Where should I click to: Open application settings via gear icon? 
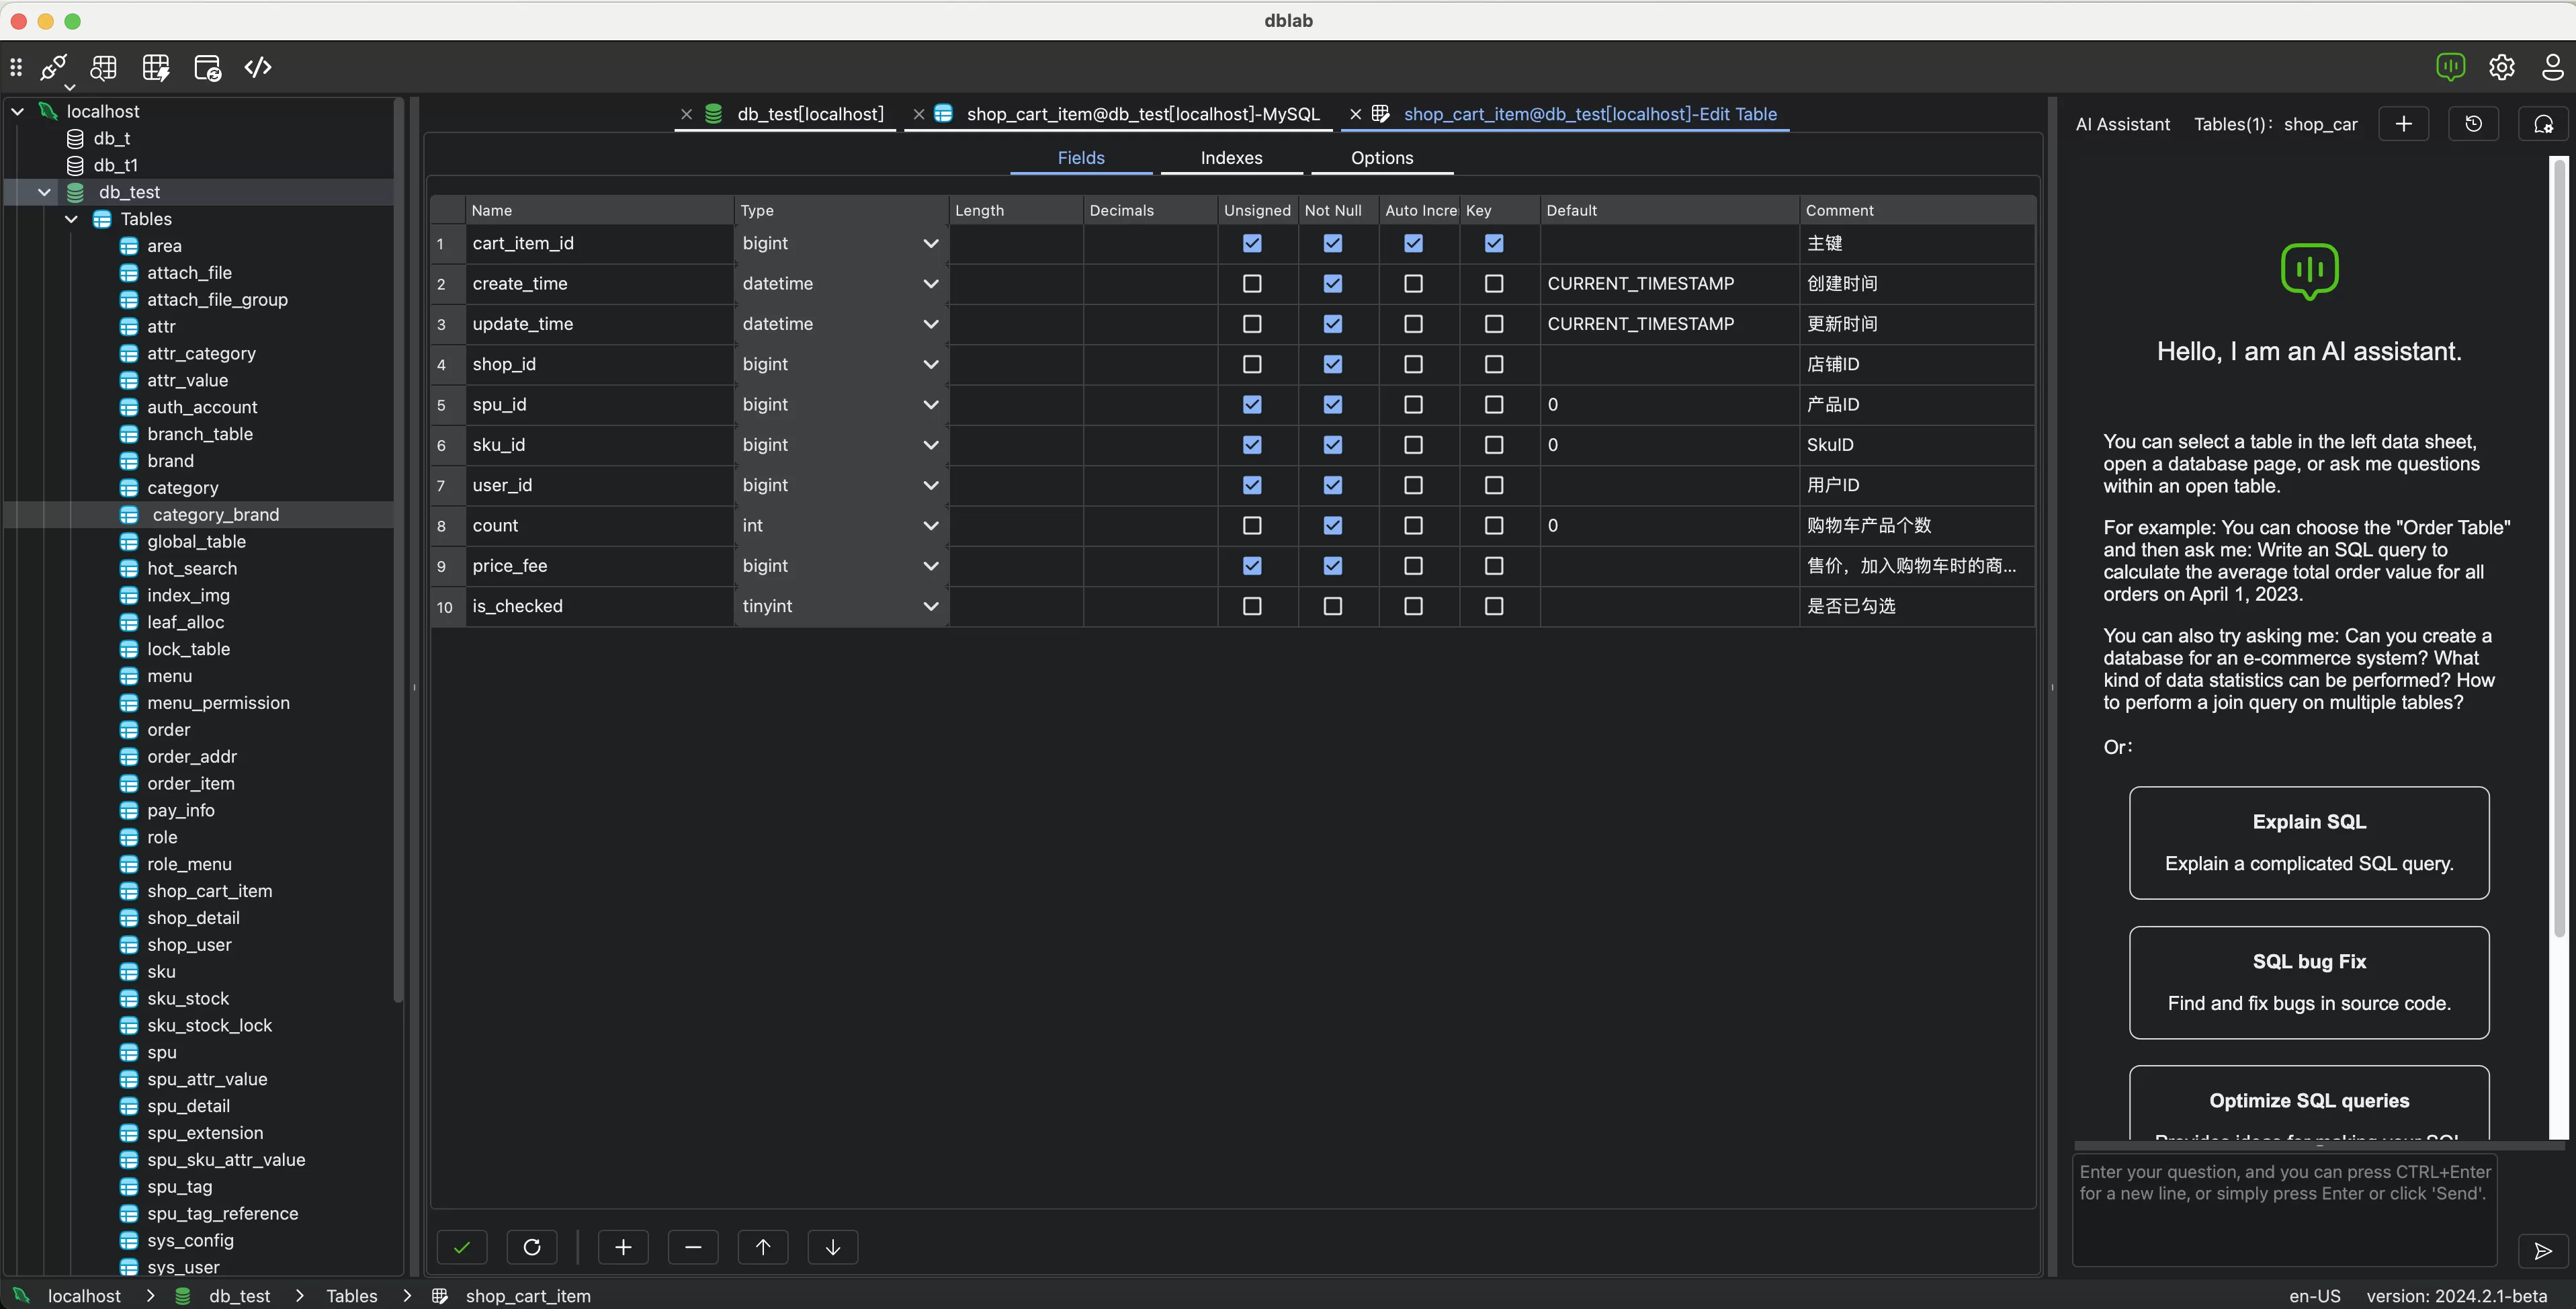[2501, 67]
